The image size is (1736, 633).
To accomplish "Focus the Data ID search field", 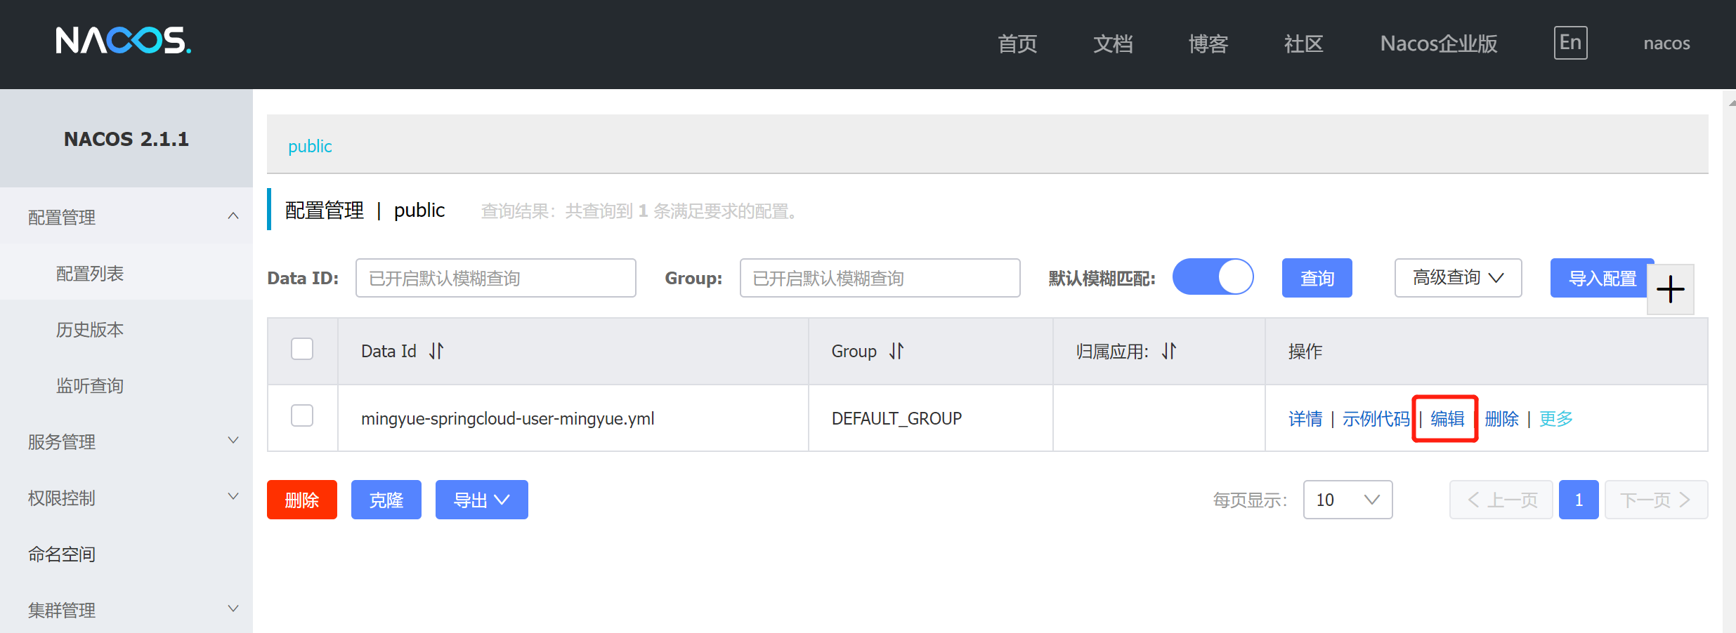I will click(496, 278).
